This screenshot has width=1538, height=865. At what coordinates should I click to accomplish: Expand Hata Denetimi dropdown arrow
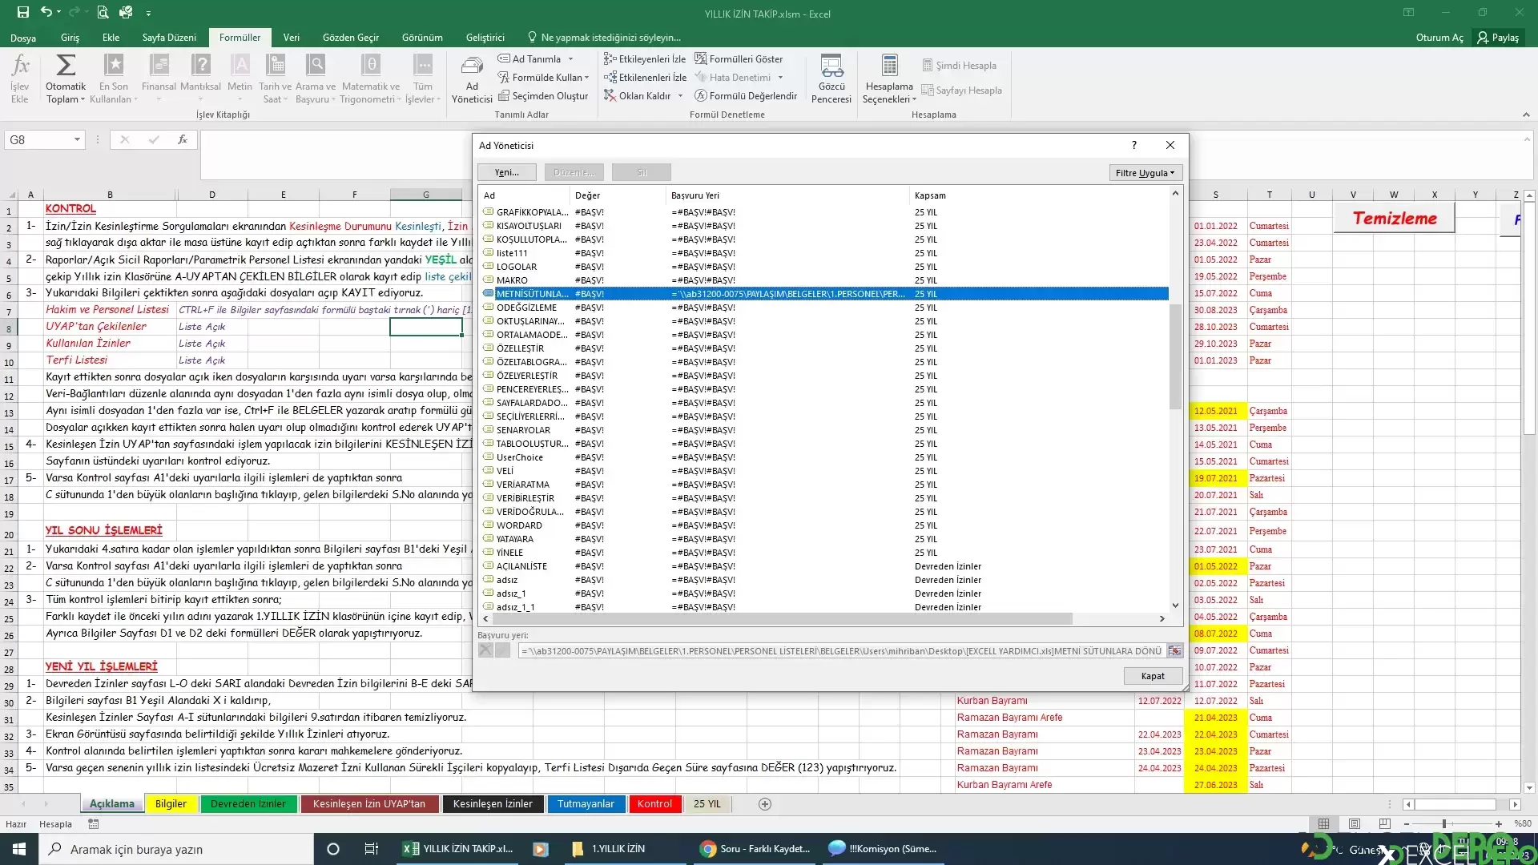pyautogui.click(x=780, y=77)
